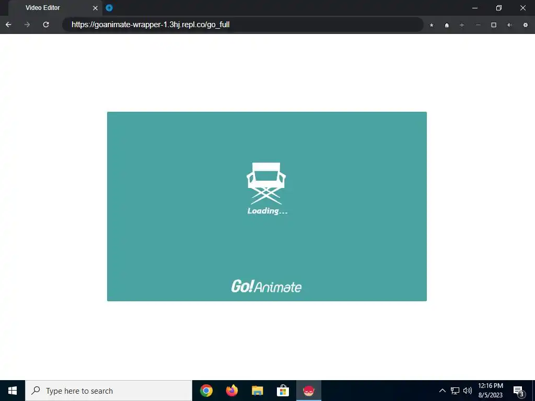535x401 pixels.
Task: Open Microsoft Store from the taskbar
Action: click(x=283, y=391)
